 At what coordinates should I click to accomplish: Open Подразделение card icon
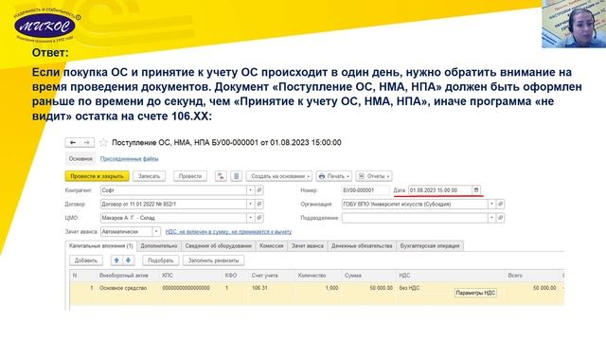coord(500,218)
